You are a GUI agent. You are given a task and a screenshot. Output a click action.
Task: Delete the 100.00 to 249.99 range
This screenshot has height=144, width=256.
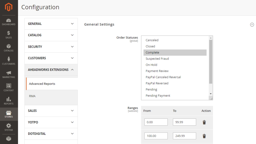click(204, 136)
